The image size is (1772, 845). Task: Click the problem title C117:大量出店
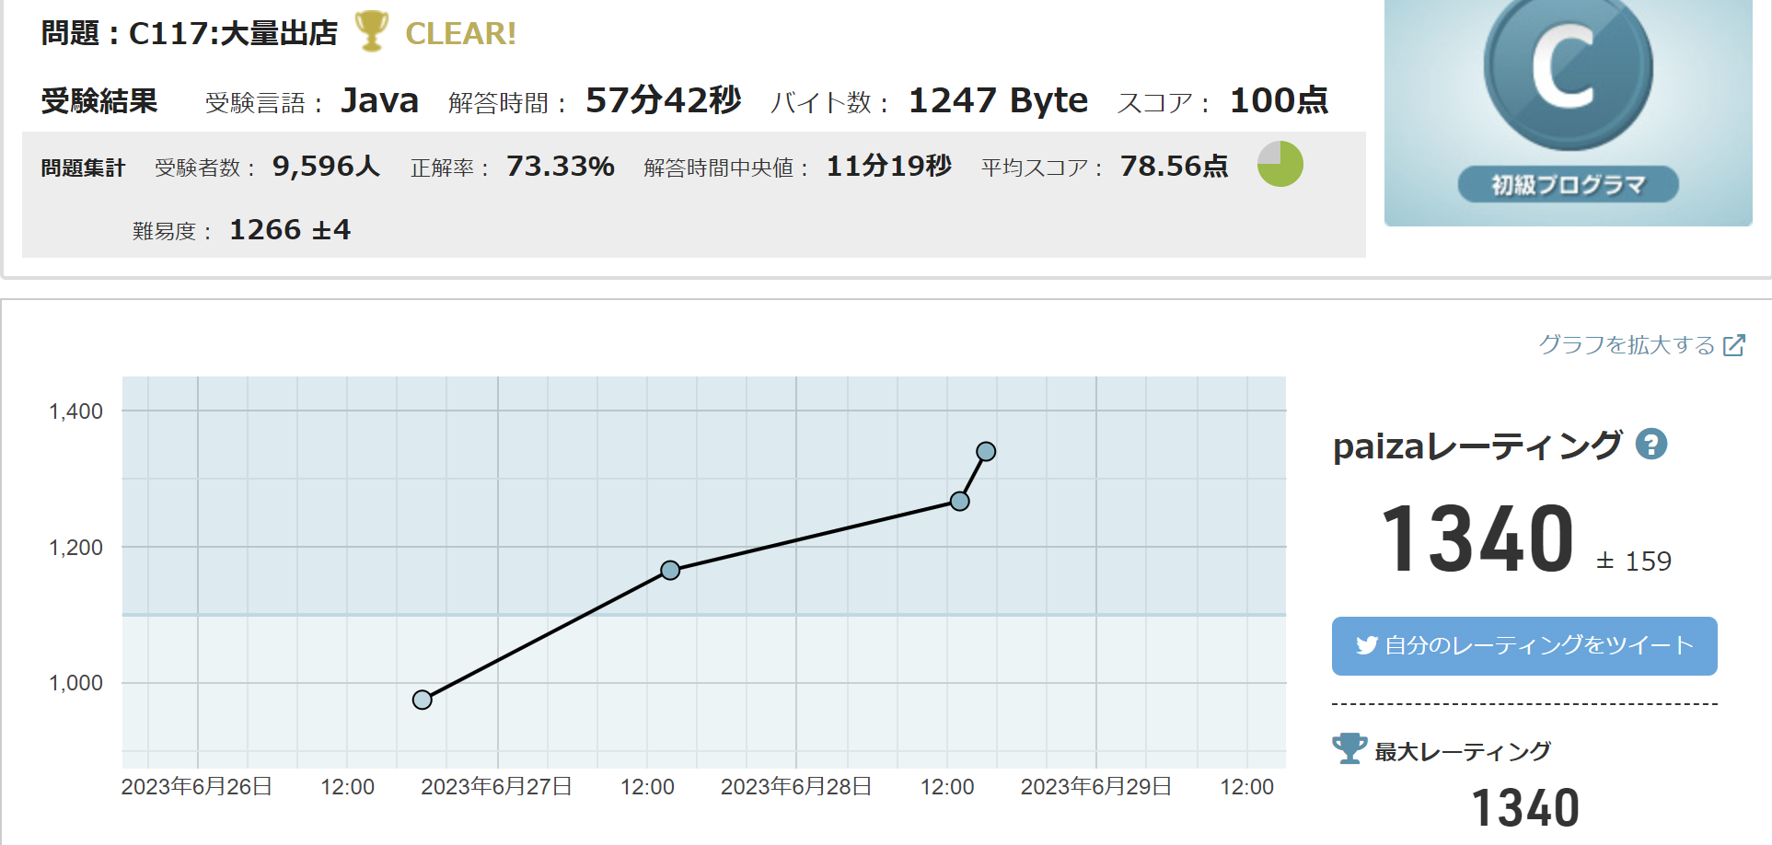coord(233,33)
